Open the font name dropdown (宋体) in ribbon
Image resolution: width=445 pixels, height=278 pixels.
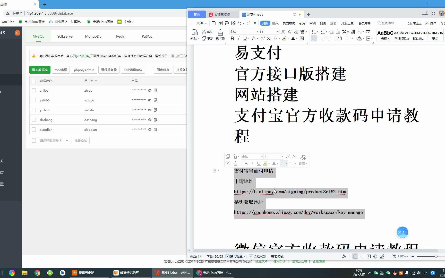[257, 32]
